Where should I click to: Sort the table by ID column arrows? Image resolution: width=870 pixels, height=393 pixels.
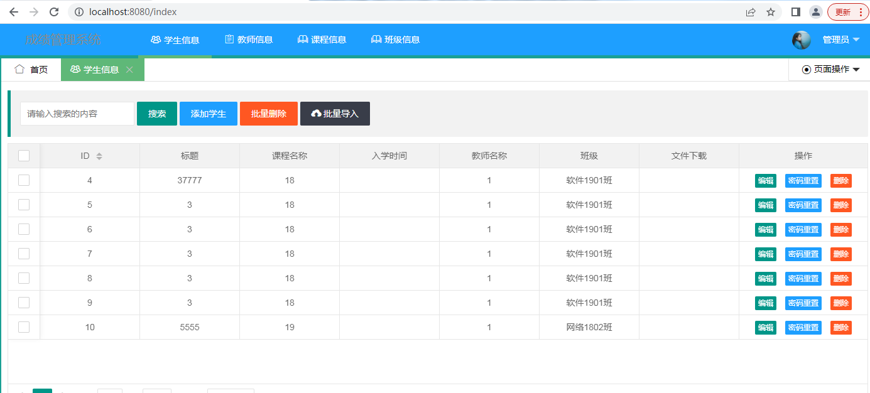99,156
